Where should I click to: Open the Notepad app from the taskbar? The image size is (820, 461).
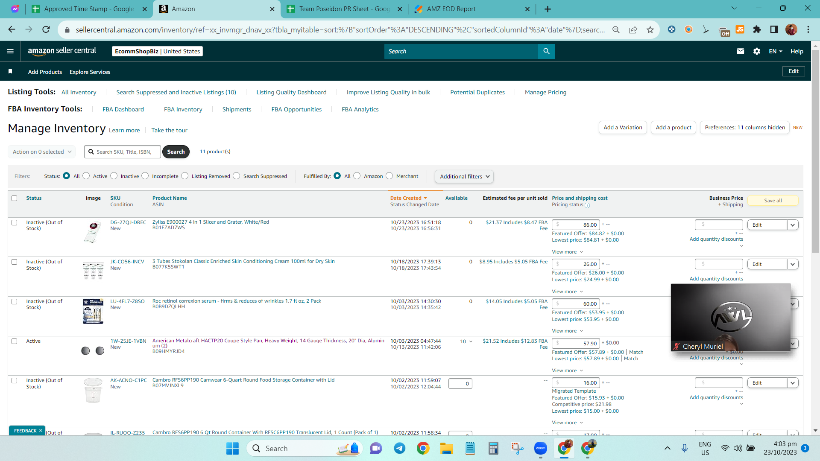click(470, 448)
